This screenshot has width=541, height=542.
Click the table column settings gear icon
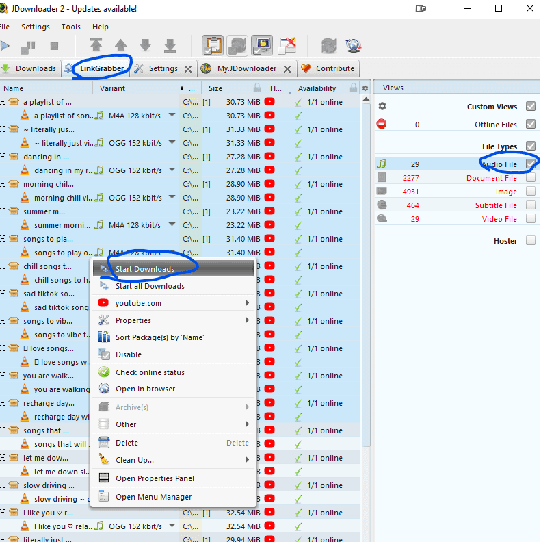[365, 88]
